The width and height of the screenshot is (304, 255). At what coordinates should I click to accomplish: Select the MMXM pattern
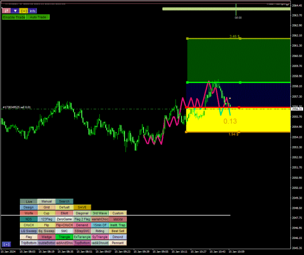pyautogui.click(x=118, y=219)
